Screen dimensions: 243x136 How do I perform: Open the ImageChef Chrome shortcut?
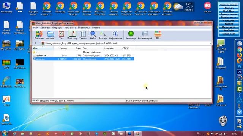point(127,9)
